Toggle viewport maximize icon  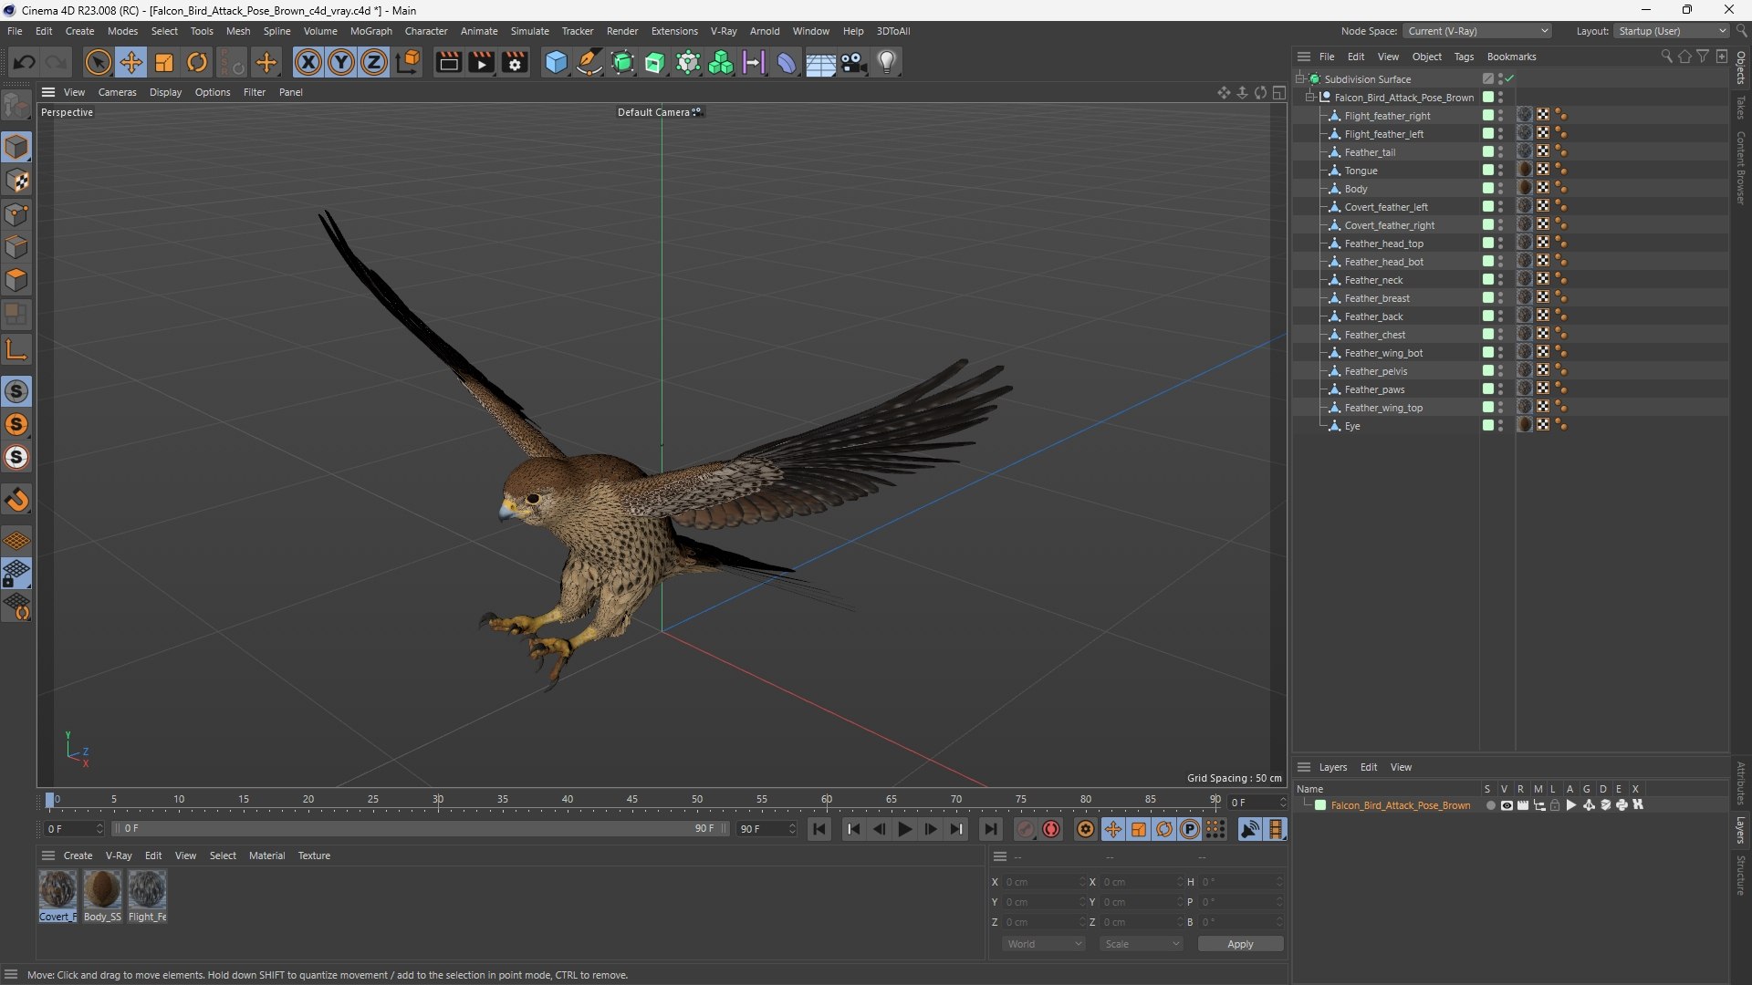[x=1279, y=93]
